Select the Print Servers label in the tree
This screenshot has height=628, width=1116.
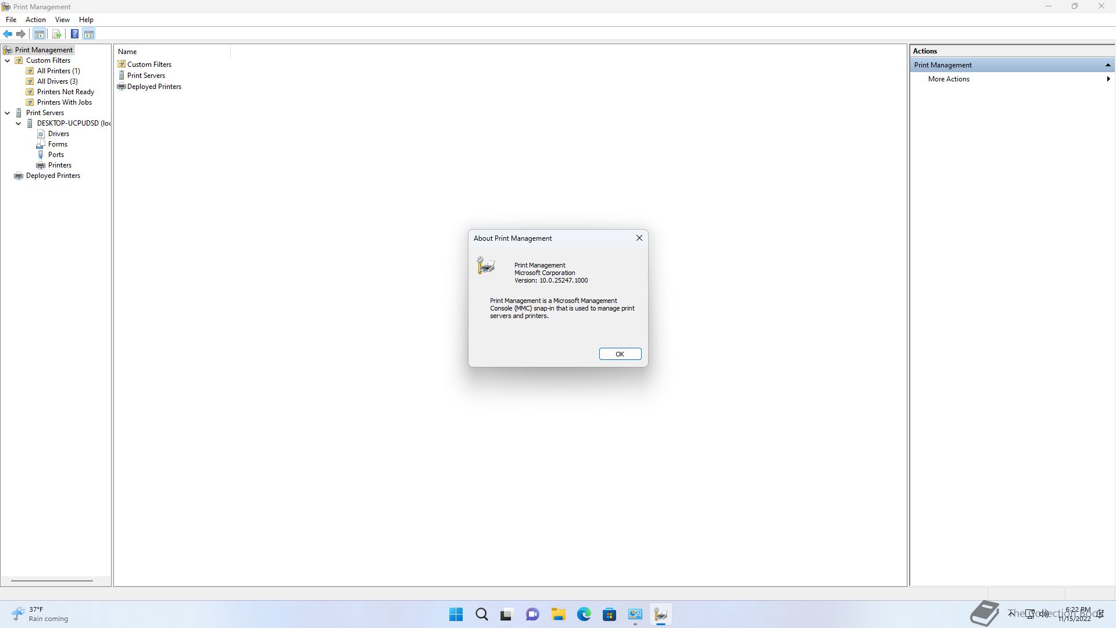coord(45,113)
